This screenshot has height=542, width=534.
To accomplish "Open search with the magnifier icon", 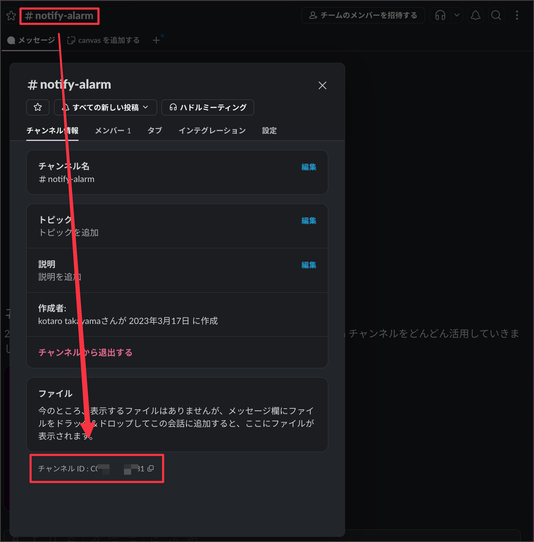I will [x=496, y=15].
